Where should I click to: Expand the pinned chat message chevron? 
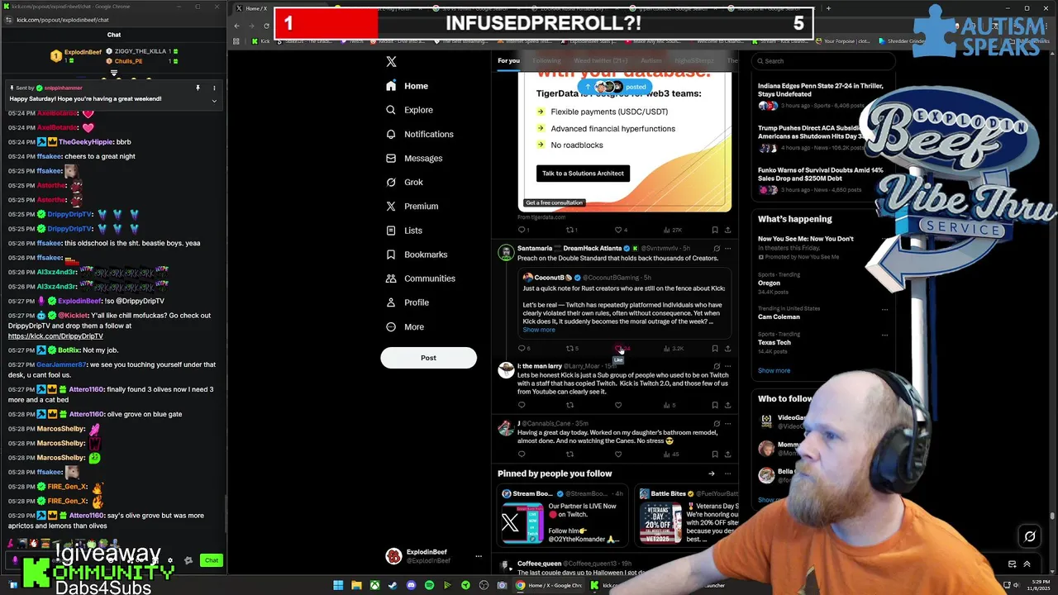point(214,101)
